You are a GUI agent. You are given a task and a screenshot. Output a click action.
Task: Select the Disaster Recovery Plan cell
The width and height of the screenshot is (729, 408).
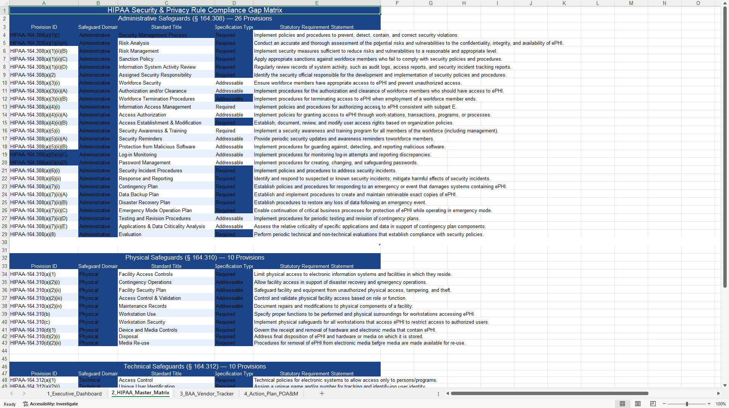(x=166, y=203)
